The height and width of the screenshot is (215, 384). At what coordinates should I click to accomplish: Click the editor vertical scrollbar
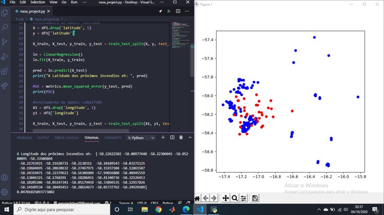point(192,60)
